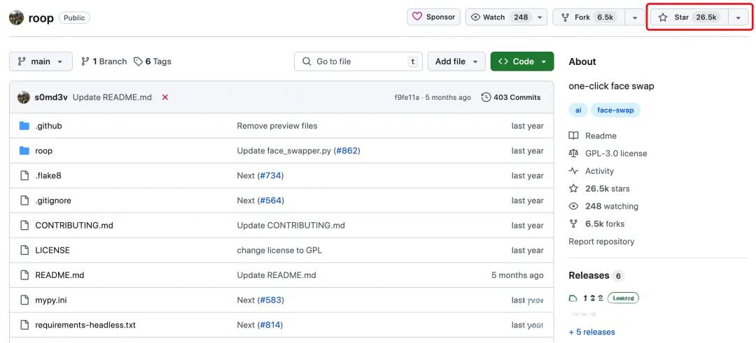This screenshot has height=343, width=756.
Task: Open the LICENSE file
Action: point(52,250)
